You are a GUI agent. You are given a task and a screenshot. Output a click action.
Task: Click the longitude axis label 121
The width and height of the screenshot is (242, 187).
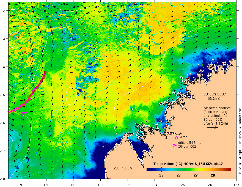[x=73, y=185]
